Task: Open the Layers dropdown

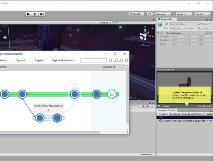Action: coord(184,14)
